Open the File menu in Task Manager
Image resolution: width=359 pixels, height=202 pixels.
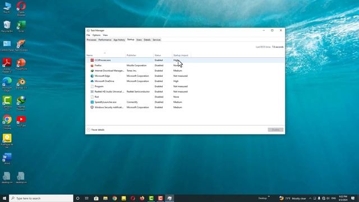click(88, 35)
